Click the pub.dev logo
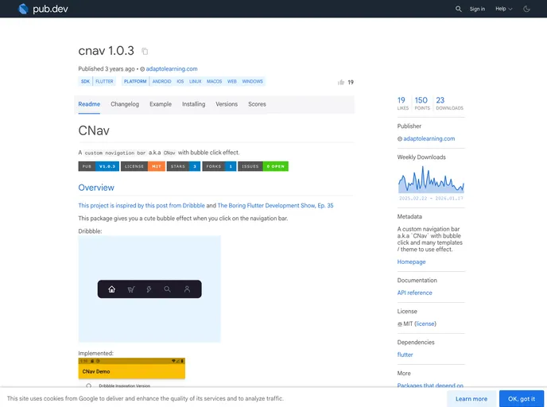547x407 pixels. click(44, 9)
